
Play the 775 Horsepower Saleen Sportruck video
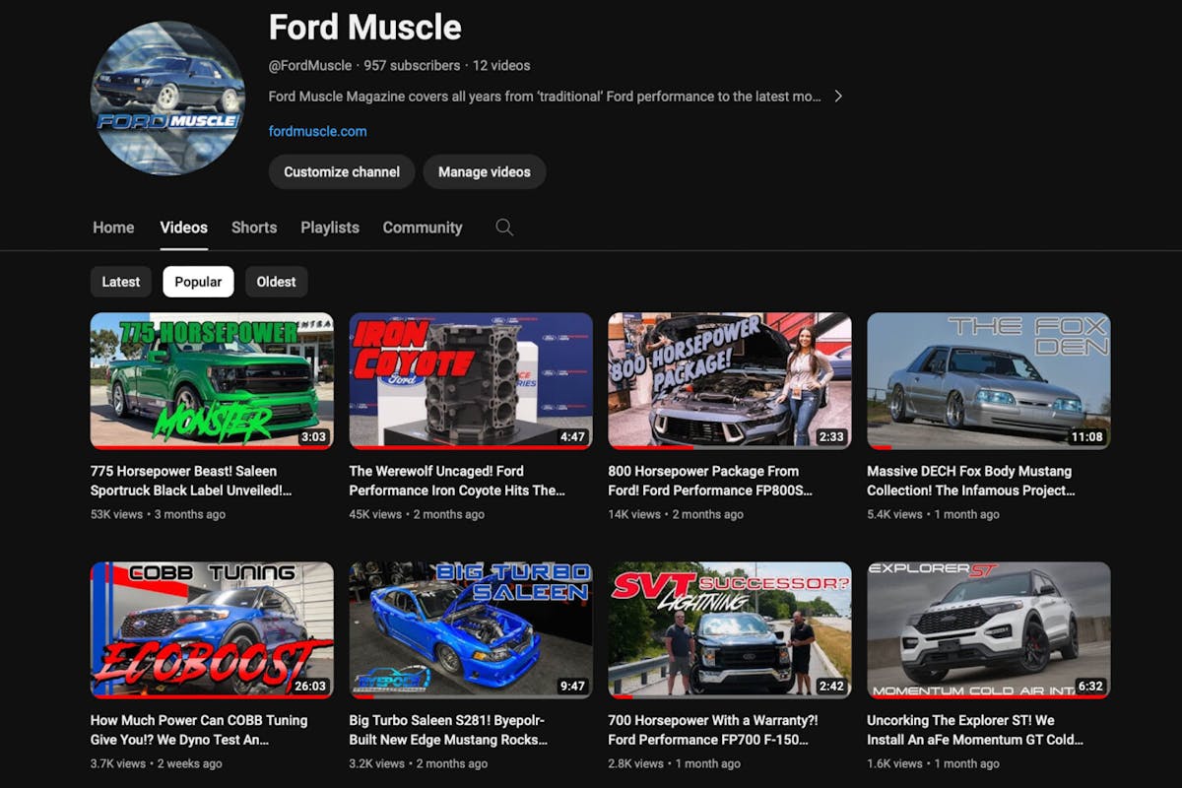pos(210,381)
